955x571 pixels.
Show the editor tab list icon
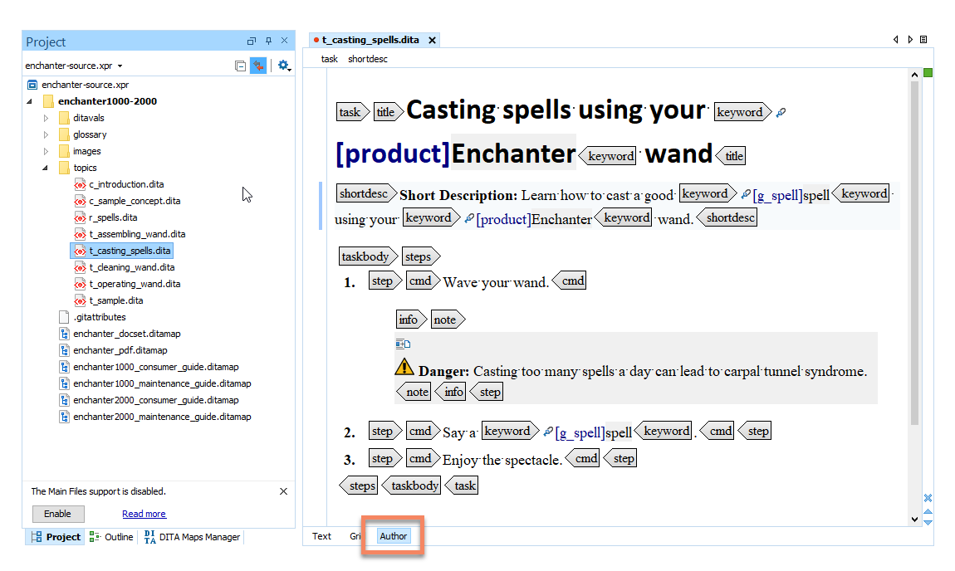tap(923, 39)
